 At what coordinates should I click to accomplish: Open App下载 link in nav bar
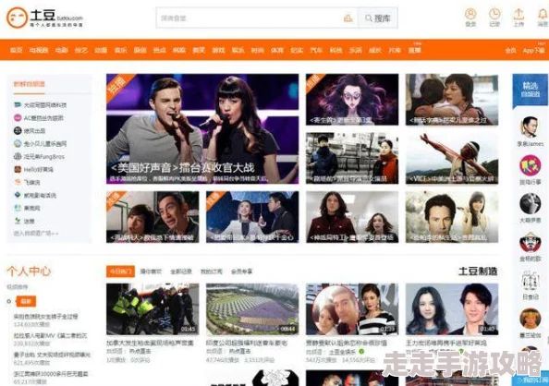[533, 51]
